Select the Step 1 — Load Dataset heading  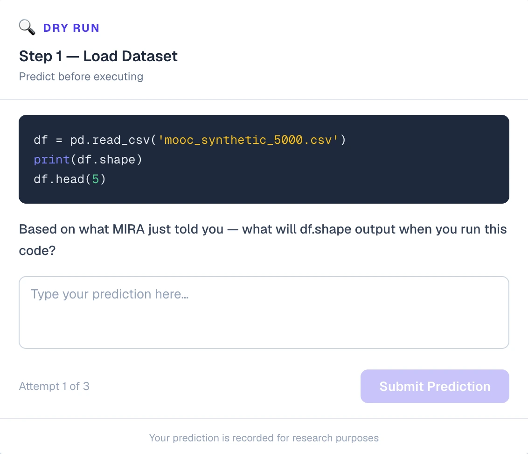[98, 56]
